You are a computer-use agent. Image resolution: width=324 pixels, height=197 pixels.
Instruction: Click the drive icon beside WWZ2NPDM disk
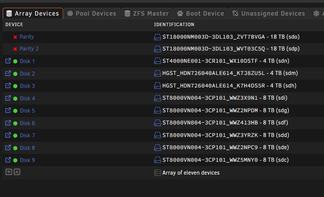(157, 111)
